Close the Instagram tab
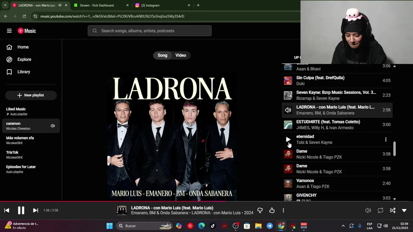413x232 pixels. (189, 5)
